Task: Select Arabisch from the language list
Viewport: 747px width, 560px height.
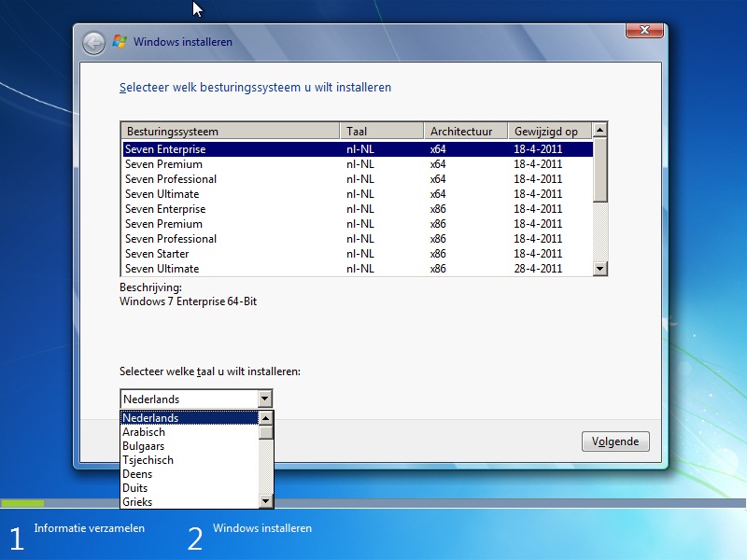Action: 190,432
